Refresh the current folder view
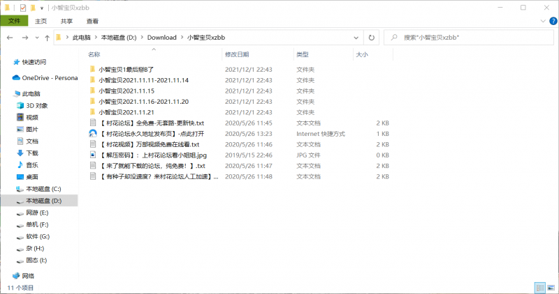This screenshot has height=294, width=559. (x=372, y=37)
